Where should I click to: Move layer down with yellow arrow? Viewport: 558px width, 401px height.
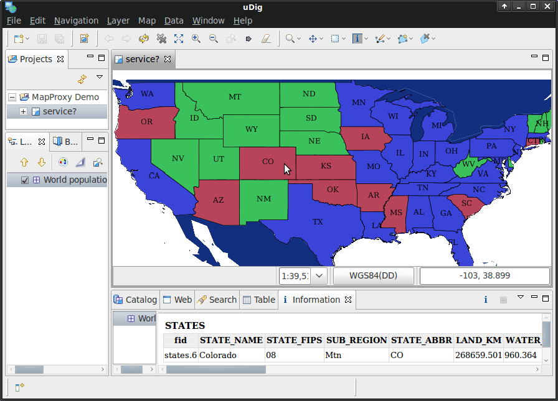42,162
